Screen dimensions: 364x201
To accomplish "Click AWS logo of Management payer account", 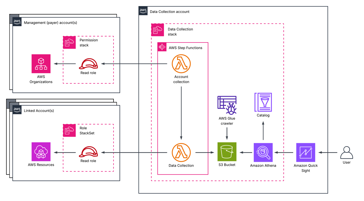I will pyautogui.click(x=17, y=22).
